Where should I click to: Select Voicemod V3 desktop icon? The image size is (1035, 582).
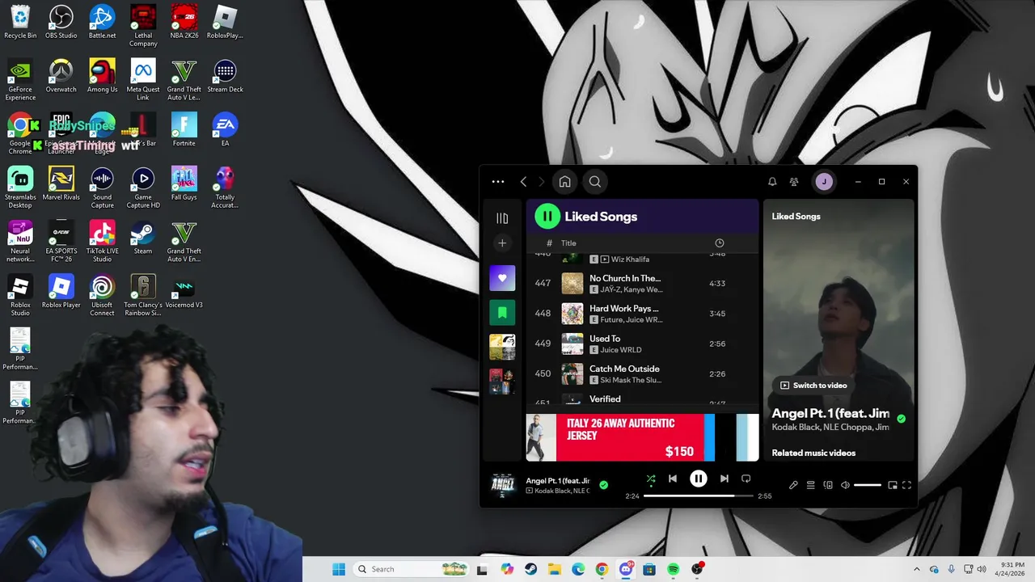[184, 292]
